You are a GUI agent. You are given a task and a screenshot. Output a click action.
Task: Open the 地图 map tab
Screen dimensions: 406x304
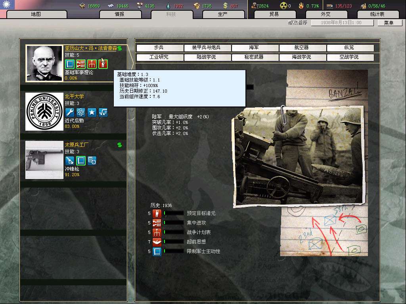[x=36, y=14]
